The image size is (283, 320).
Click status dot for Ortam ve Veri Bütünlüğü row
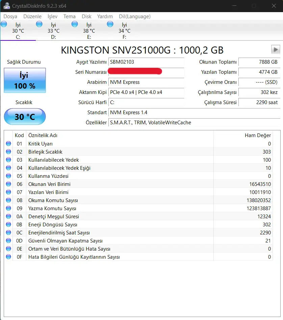(8, 249)
